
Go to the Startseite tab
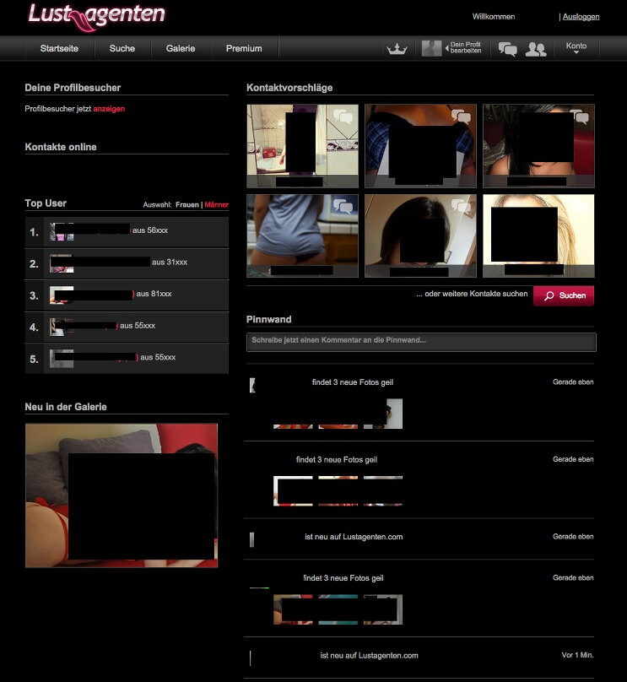59,48
